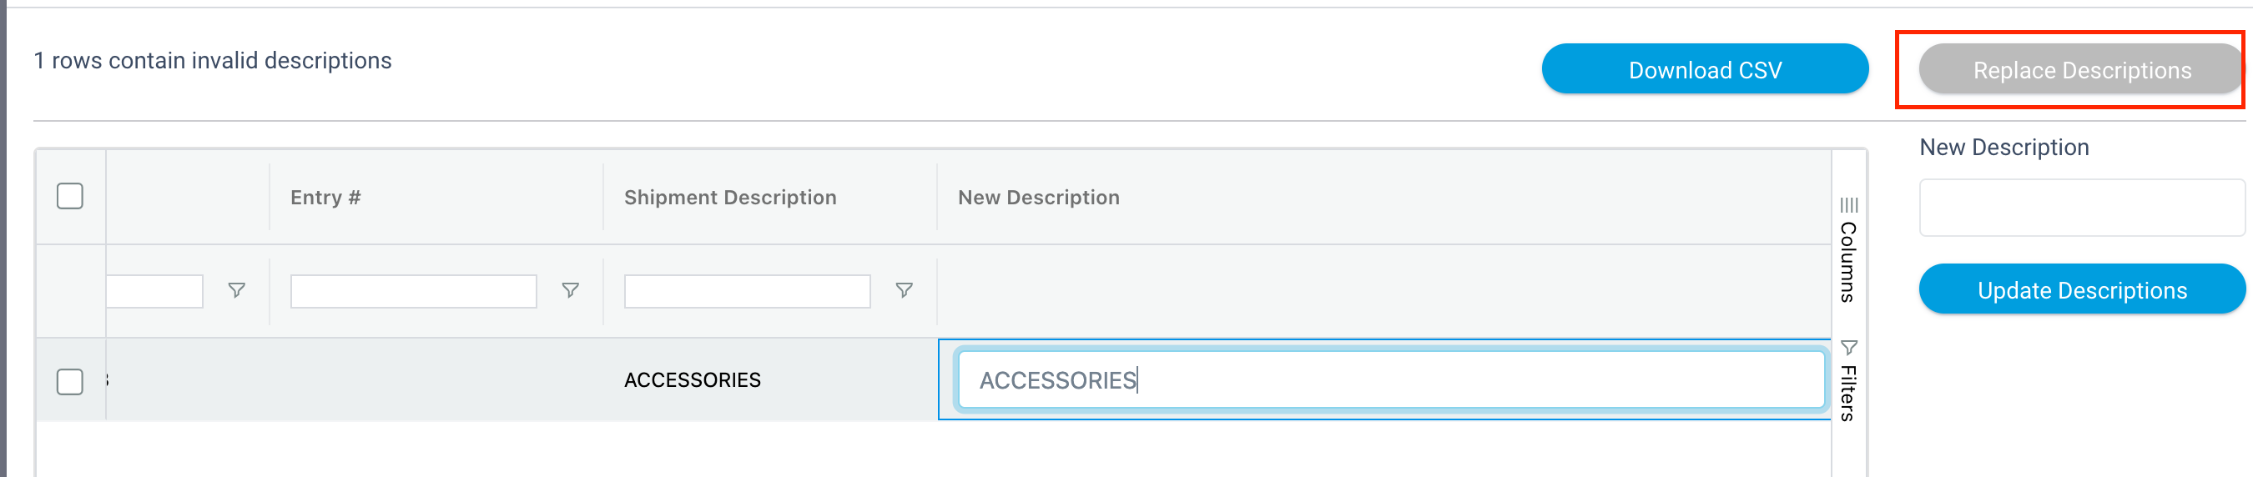This screenshot has width=2253, height=477.
Task: Click the filter icon beside the first column filter box
Action: click(x=236, y=290)
